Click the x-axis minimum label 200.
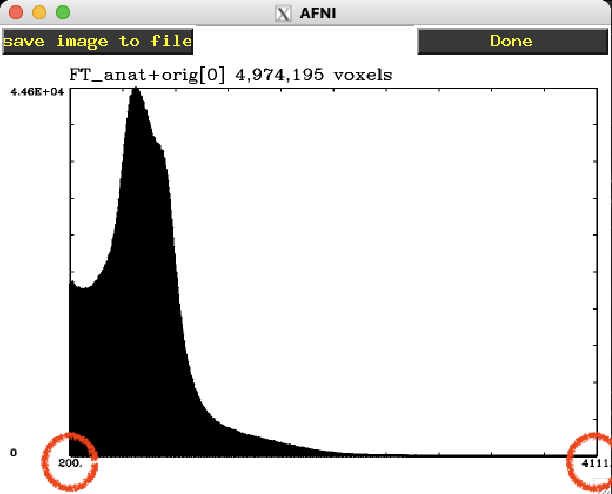The height and width of the screenshot is (494, 612). coord(71,463)
